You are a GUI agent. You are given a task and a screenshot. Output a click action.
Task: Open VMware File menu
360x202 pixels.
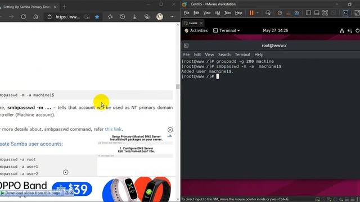187,13
